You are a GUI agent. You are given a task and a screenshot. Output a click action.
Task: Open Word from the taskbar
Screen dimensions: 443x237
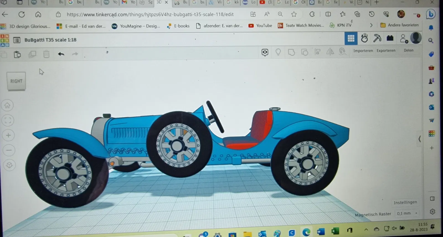pyautogui.click(x=321, y=231)
